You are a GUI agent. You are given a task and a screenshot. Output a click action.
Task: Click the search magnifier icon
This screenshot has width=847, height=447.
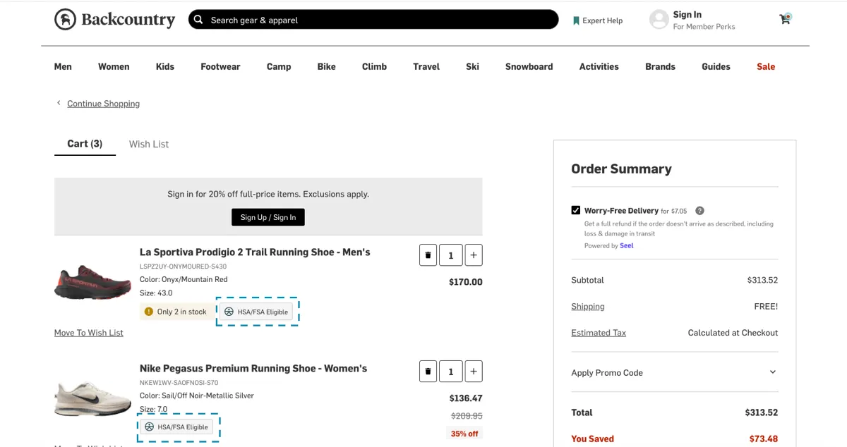(x=199, y=20)
